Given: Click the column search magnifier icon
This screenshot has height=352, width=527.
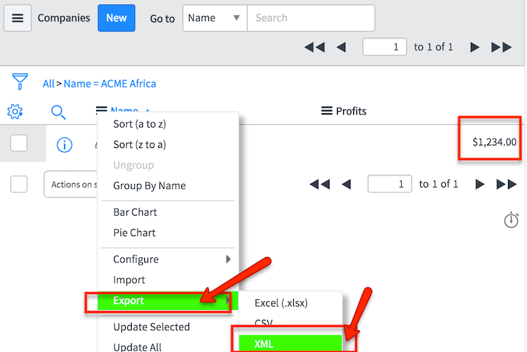Looking at the screenshot, I should pyautogui.click(x=59, y=112).
